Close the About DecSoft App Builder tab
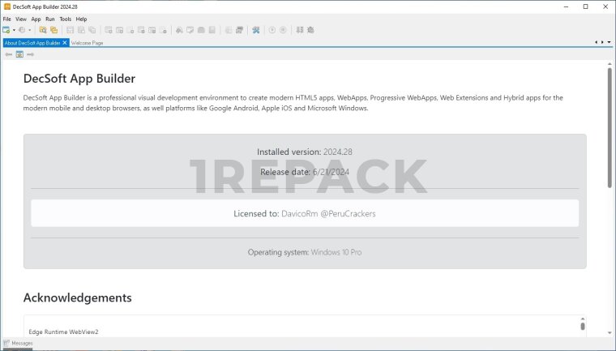616x351 pixels. pos(65,42)
